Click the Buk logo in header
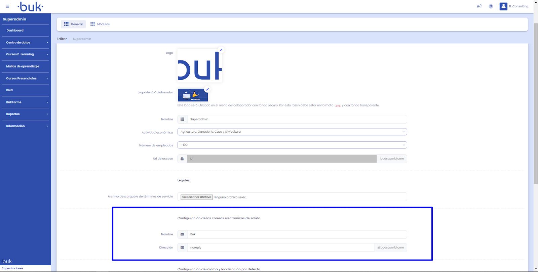 coord(30,6)
